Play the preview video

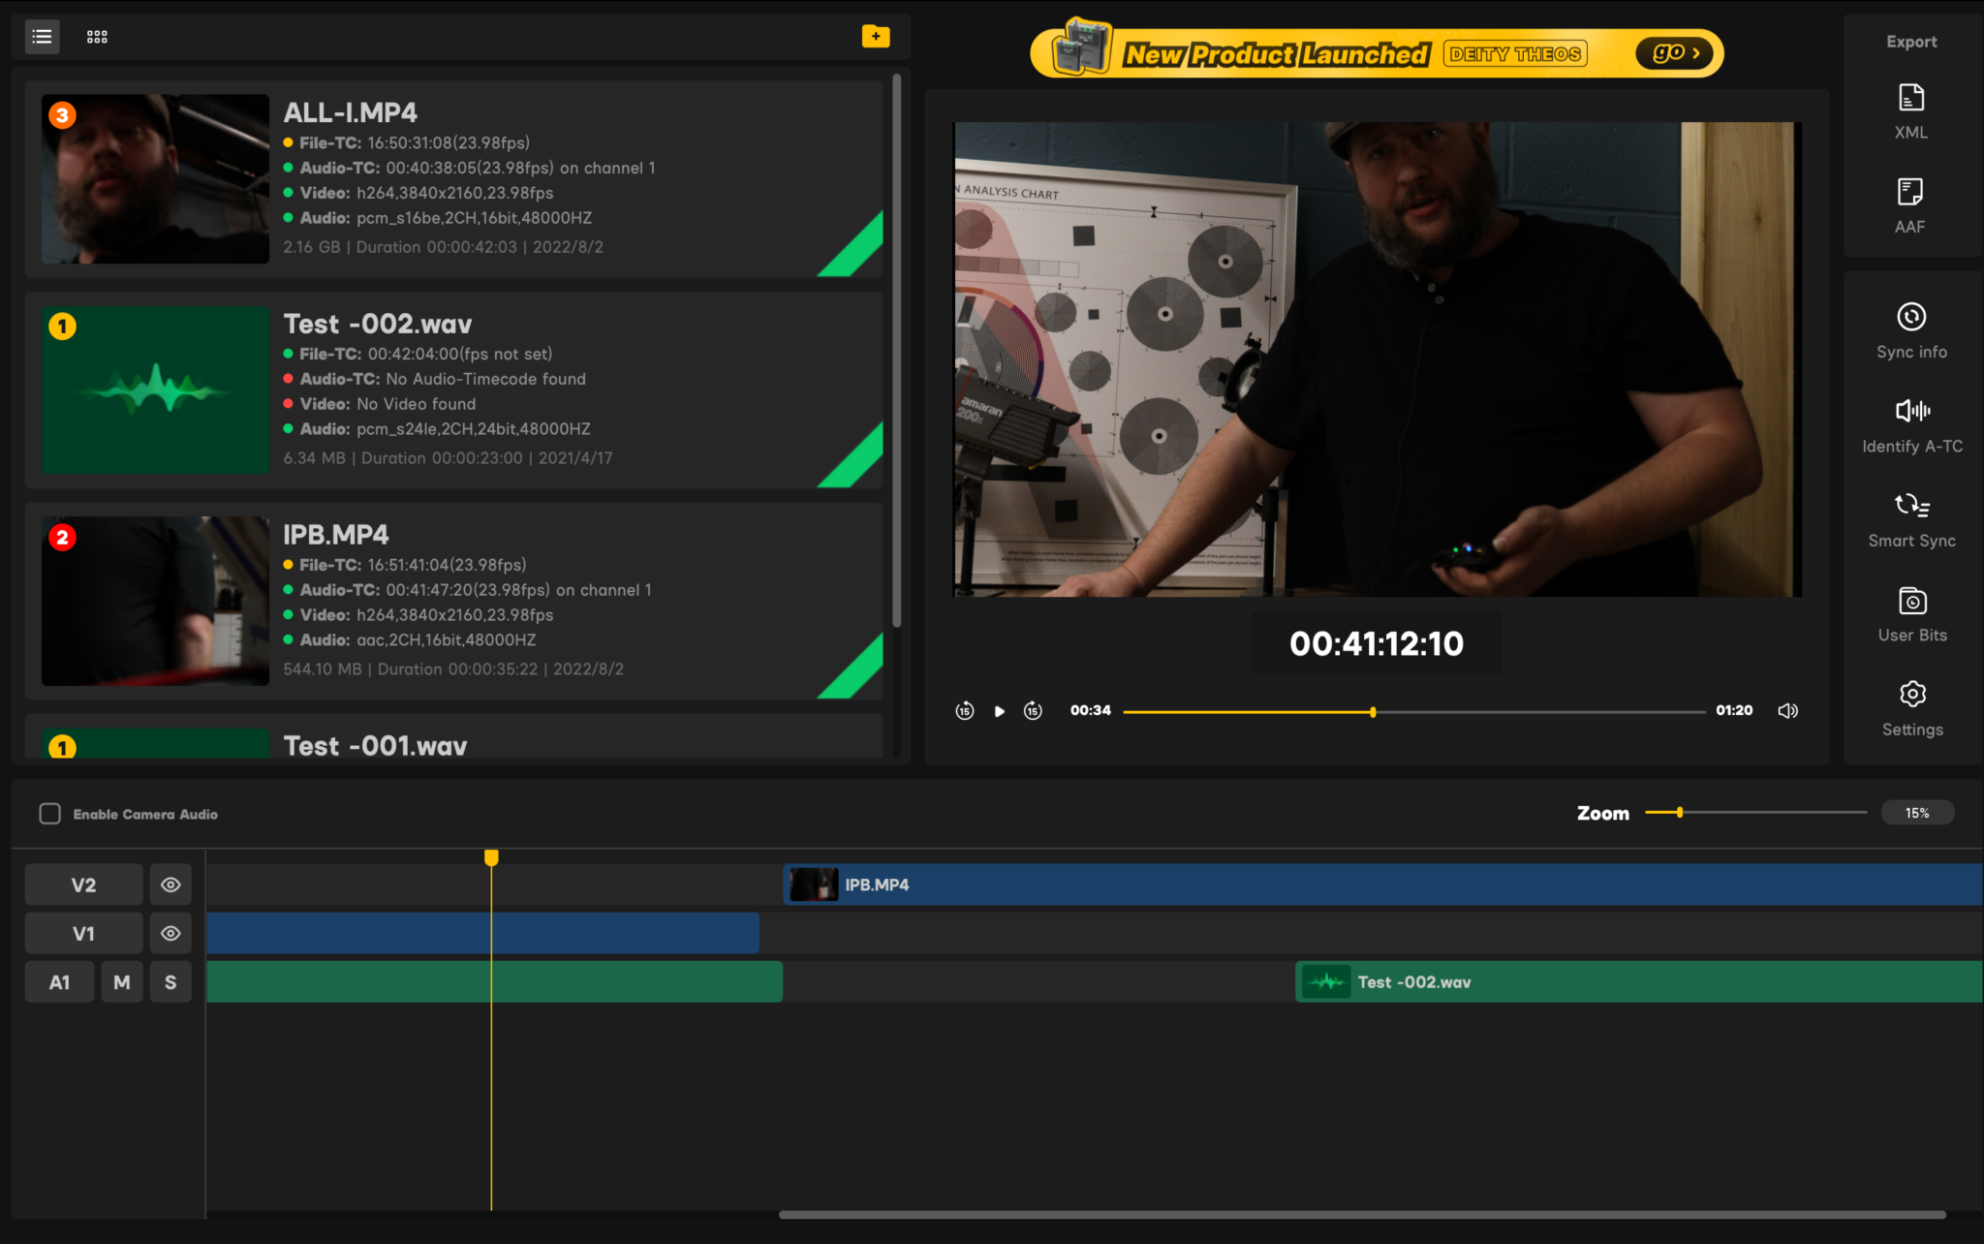pos(999,710)
